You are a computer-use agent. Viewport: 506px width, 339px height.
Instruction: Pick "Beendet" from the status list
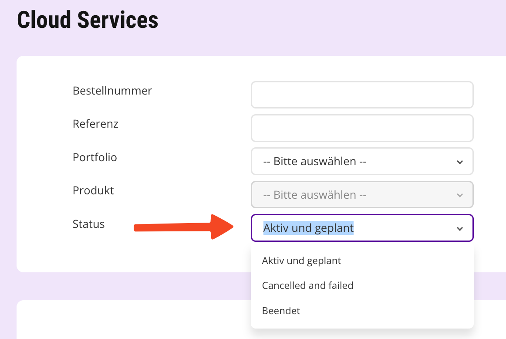tap(281, 311)
